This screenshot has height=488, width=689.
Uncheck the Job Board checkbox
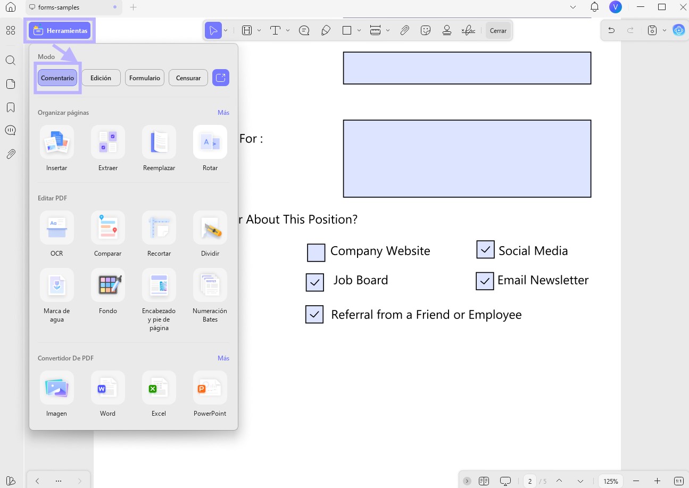(315, 282)
